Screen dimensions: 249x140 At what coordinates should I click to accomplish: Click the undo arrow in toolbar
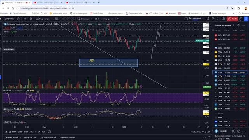[118, 19]
